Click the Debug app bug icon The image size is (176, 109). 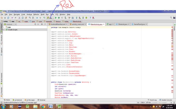[59, 18]
